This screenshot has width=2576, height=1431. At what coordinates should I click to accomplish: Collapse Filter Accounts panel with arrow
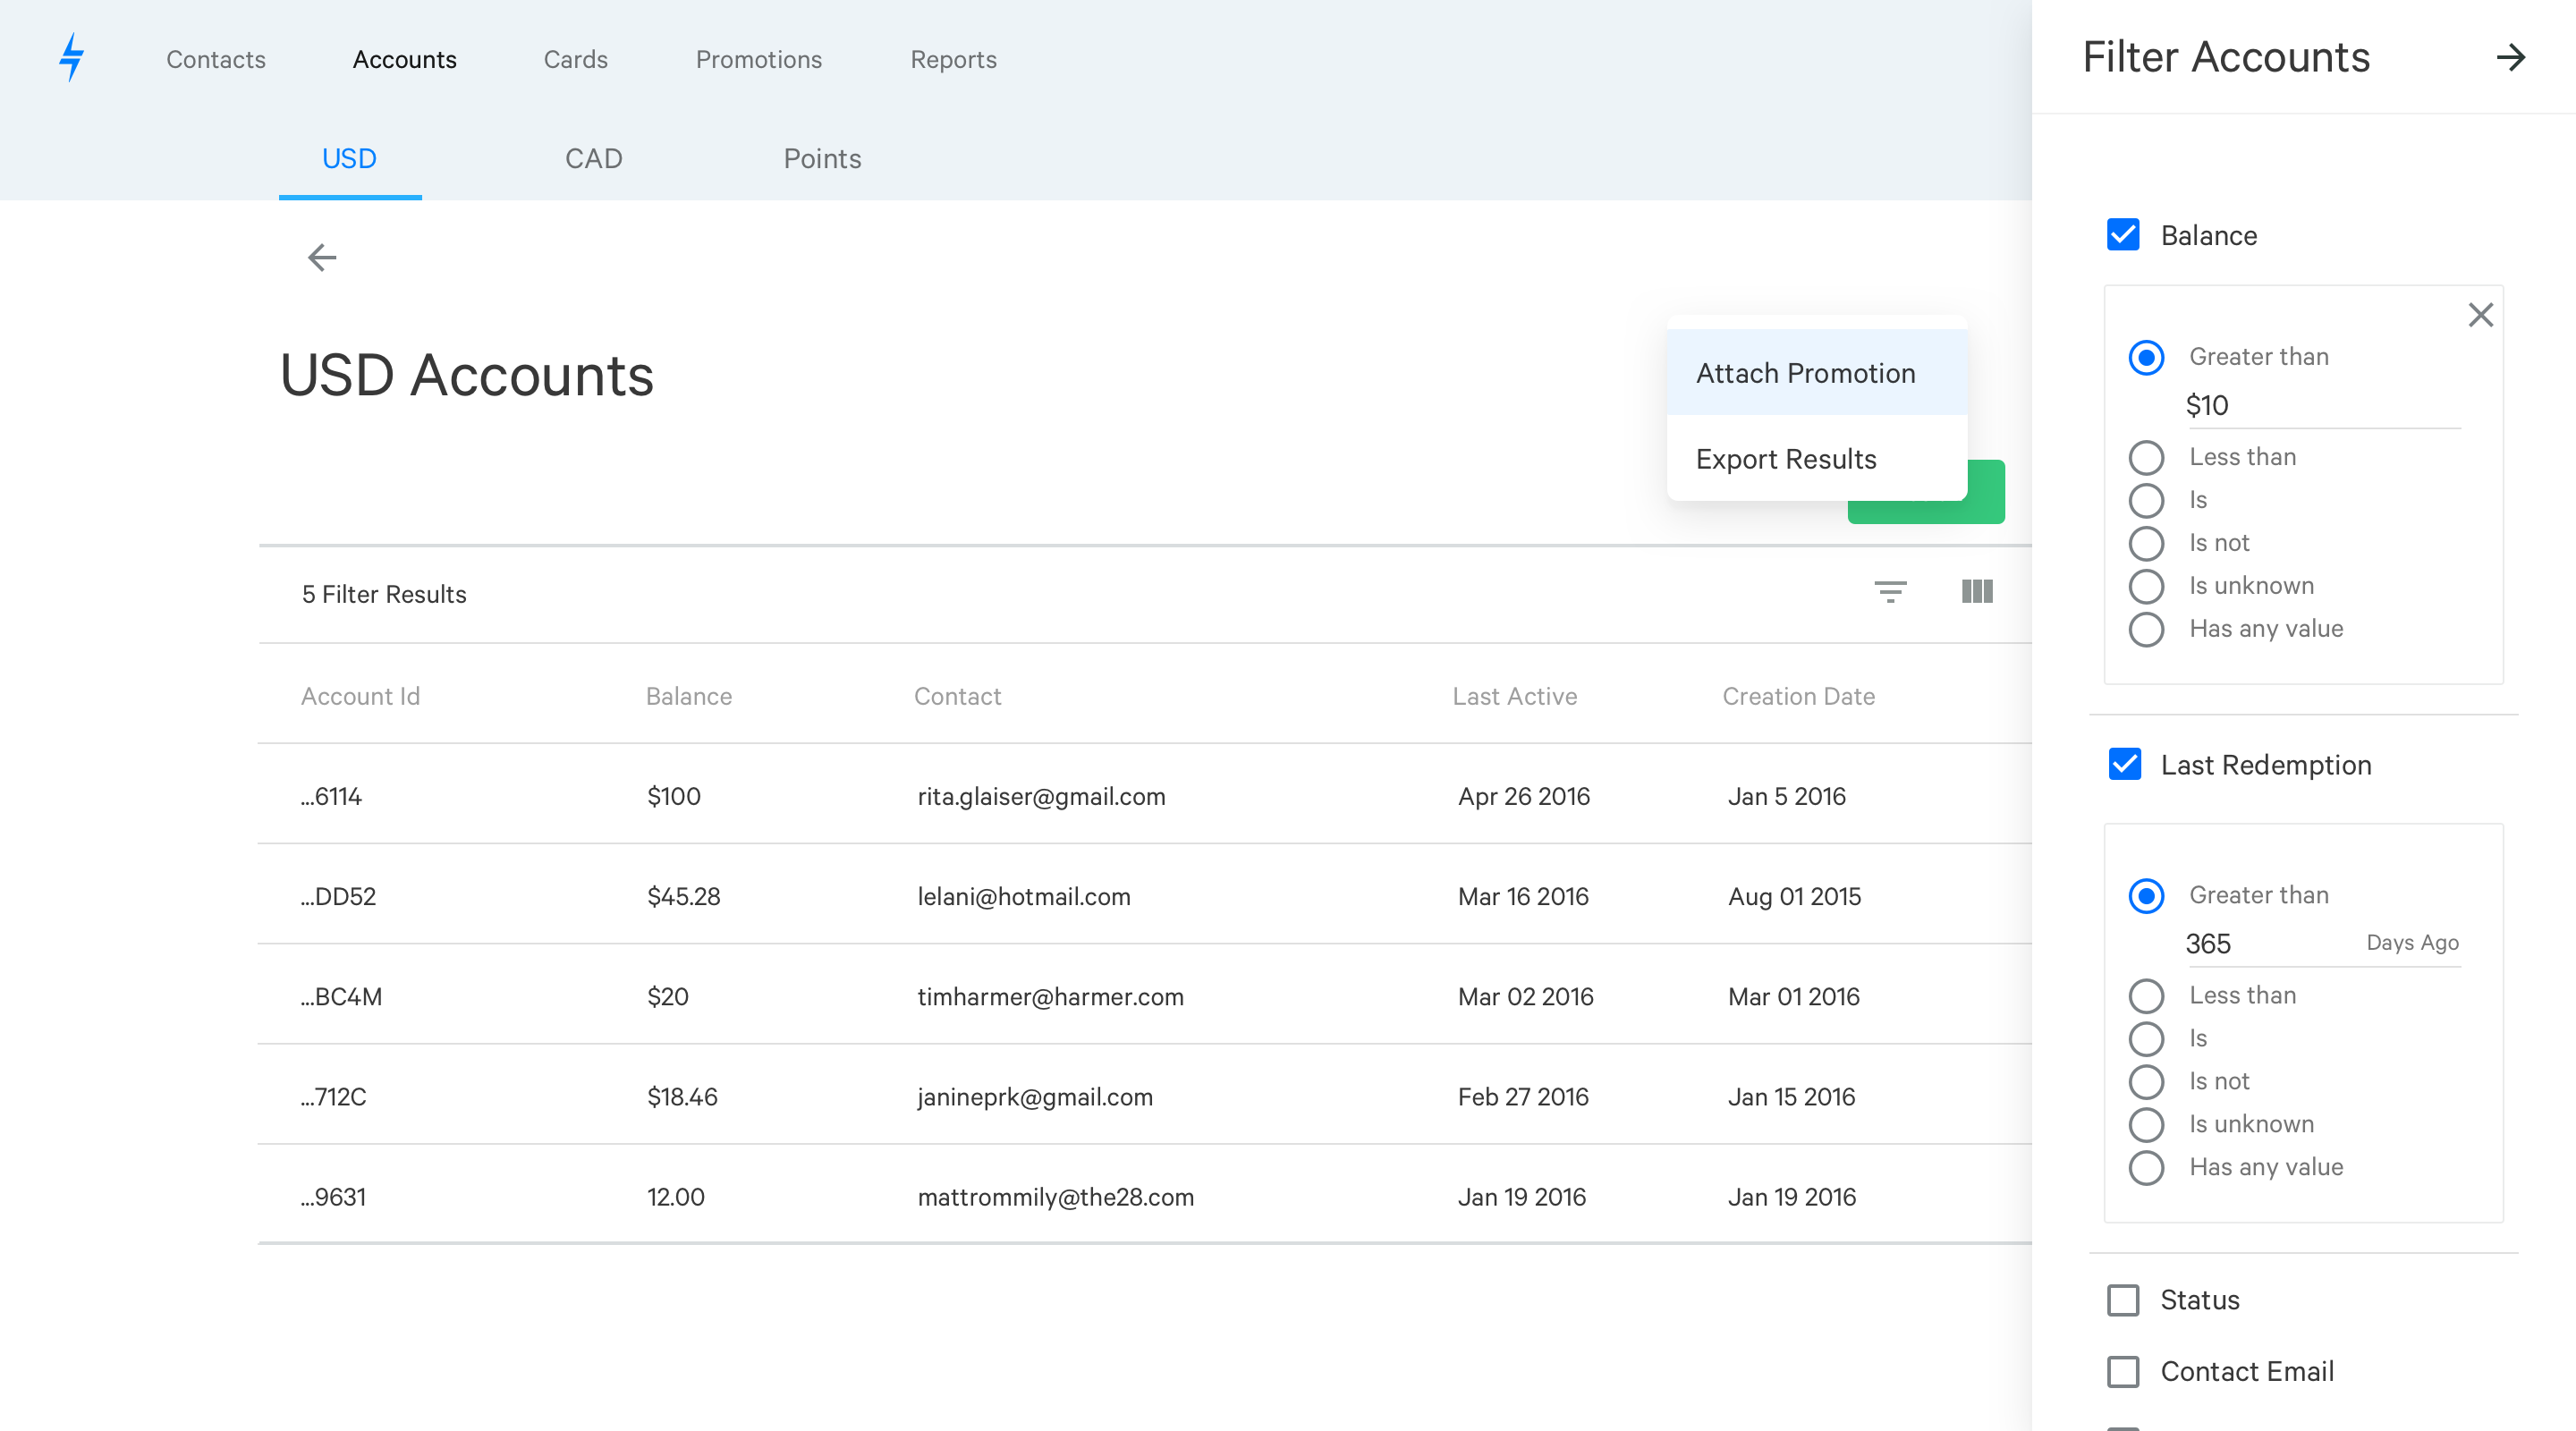2510,58
